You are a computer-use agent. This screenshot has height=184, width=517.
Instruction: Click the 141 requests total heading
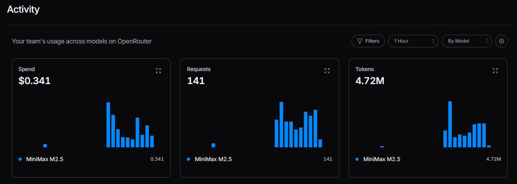(x=196, y=81)
